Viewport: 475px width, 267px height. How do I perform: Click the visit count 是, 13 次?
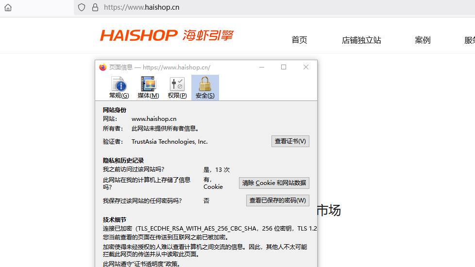pyautogui.click(x=217, y=170)
